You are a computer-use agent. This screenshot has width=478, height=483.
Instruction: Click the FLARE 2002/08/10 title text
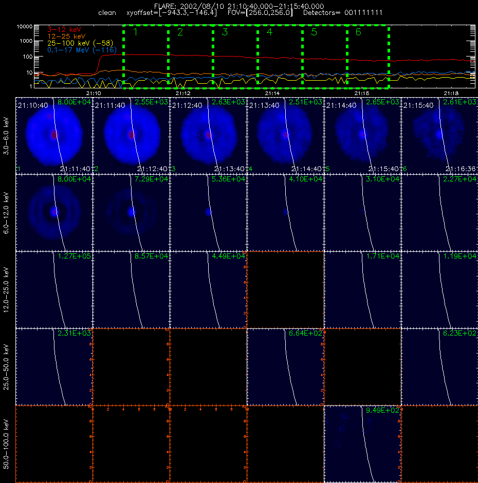[x=239, y=6]
